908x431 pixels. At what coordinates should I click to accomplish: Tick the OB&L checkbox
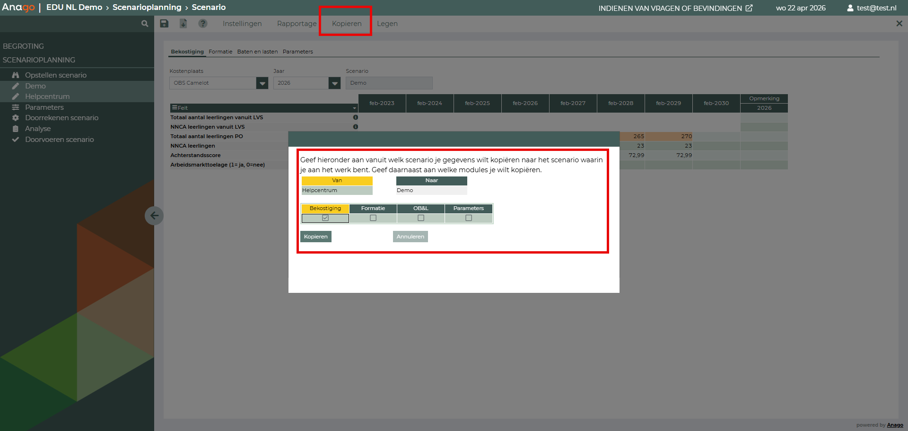click(x=421, y=218)
